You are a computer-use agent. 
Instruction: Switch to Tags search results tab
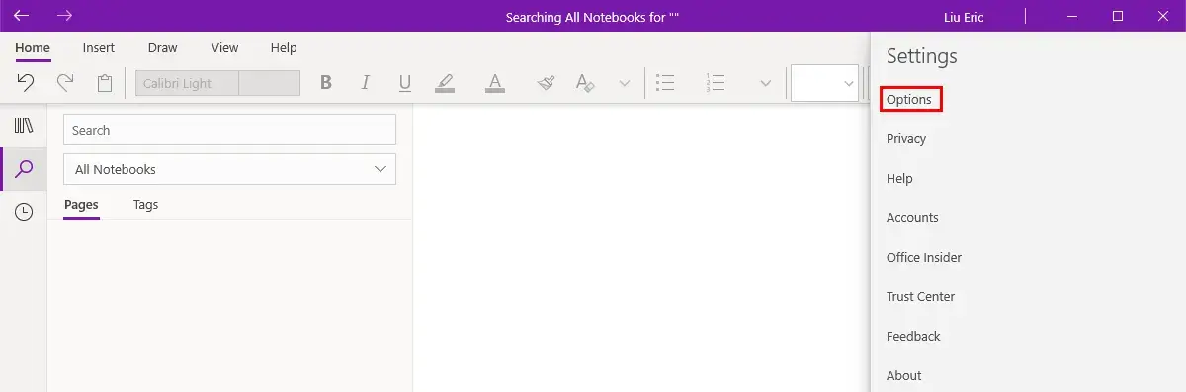pos(145,205)
